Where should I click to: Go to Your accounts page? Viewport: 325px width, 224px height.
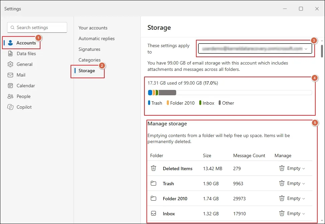(x=93, y=28)
